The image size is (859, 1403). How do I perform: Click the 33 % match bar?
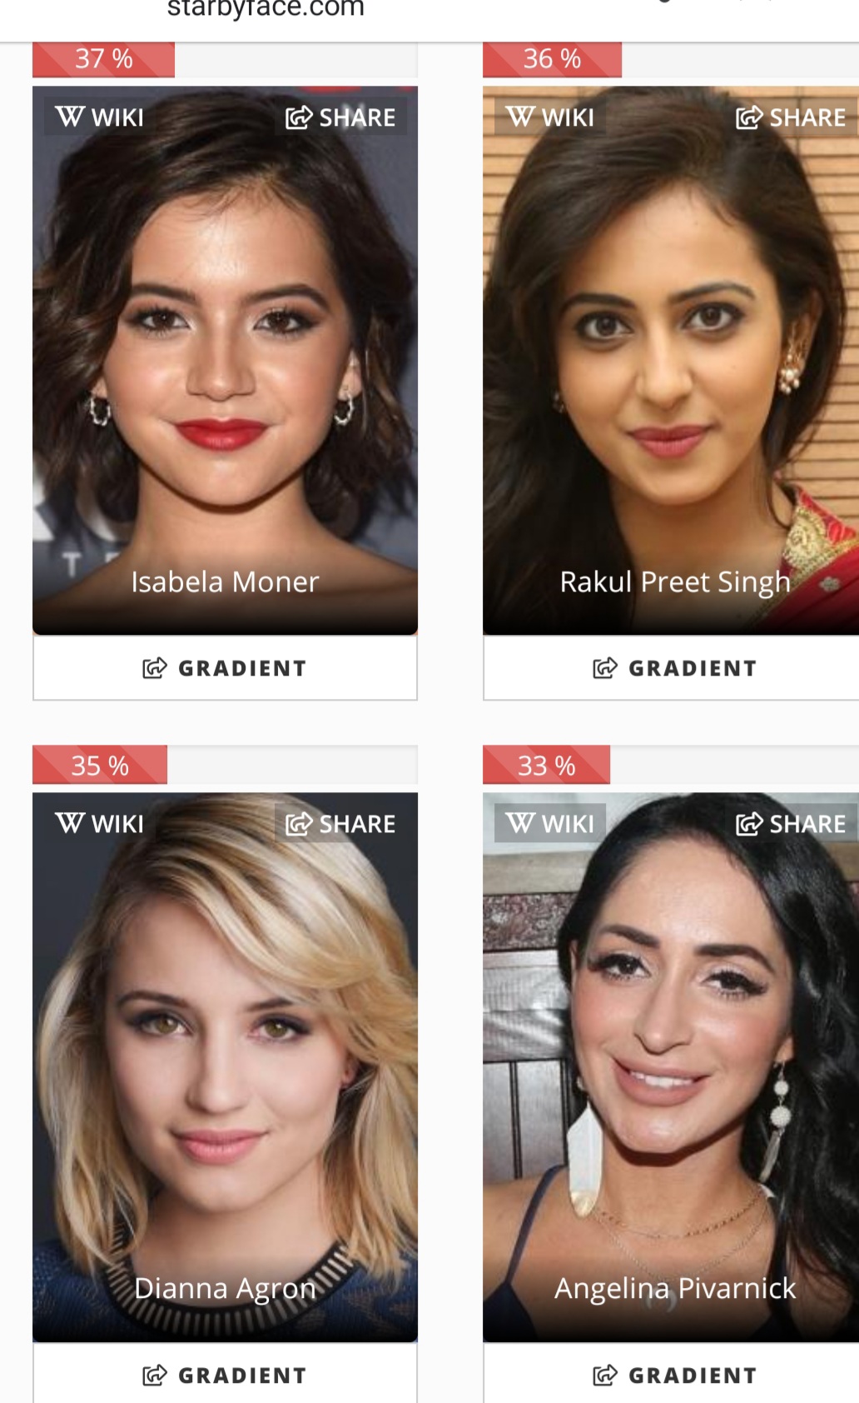[671, 765]
